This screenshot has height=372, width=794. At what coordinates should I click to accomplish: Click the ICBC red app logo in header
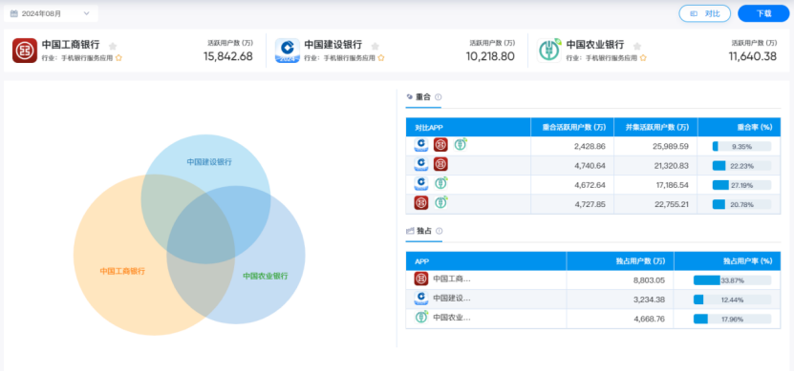tap(25, 51)
